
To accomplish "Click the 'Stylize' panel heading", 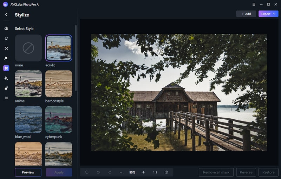I will pos(22,15).
